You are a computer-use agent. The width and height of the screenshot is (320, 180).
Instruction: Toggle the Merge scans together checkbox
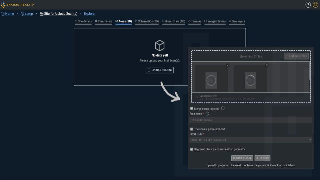(192, 109)
